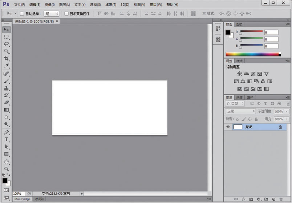This screenshot has width=292, height=203.
Task: Open the 组 auto-select dropdown
Action: 51,14
